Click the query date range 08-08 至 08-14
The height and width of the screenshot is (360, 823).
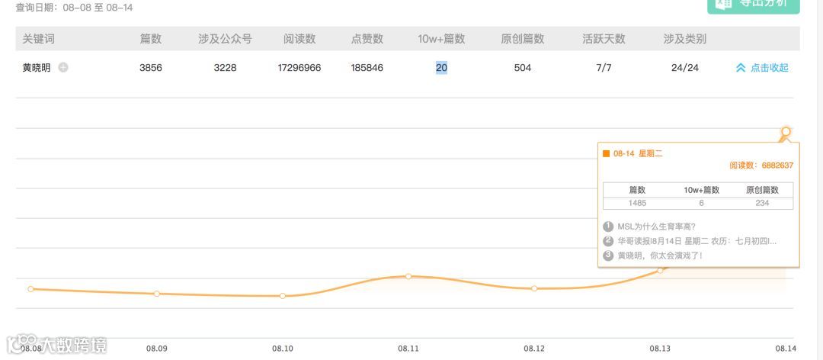coord(98,8)
